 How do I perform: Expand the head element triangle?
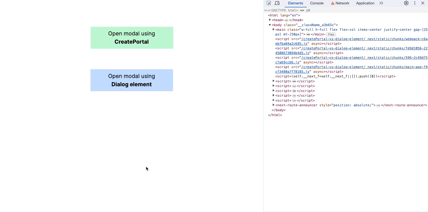270,20
